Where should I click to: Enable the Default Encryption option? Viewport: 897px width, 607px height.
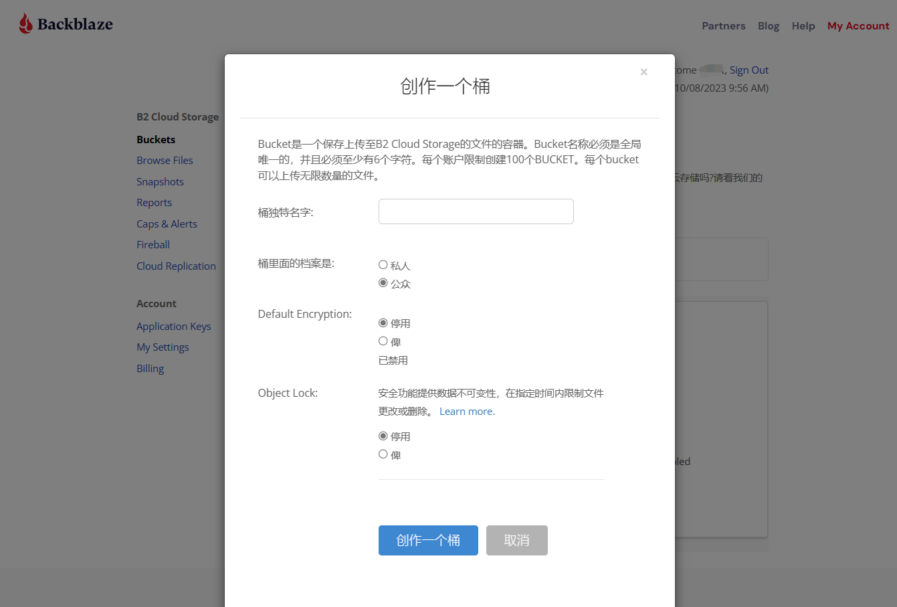click(x=383, y=341)
